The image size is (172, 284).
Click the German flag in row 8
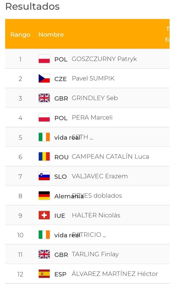[44, 196]
